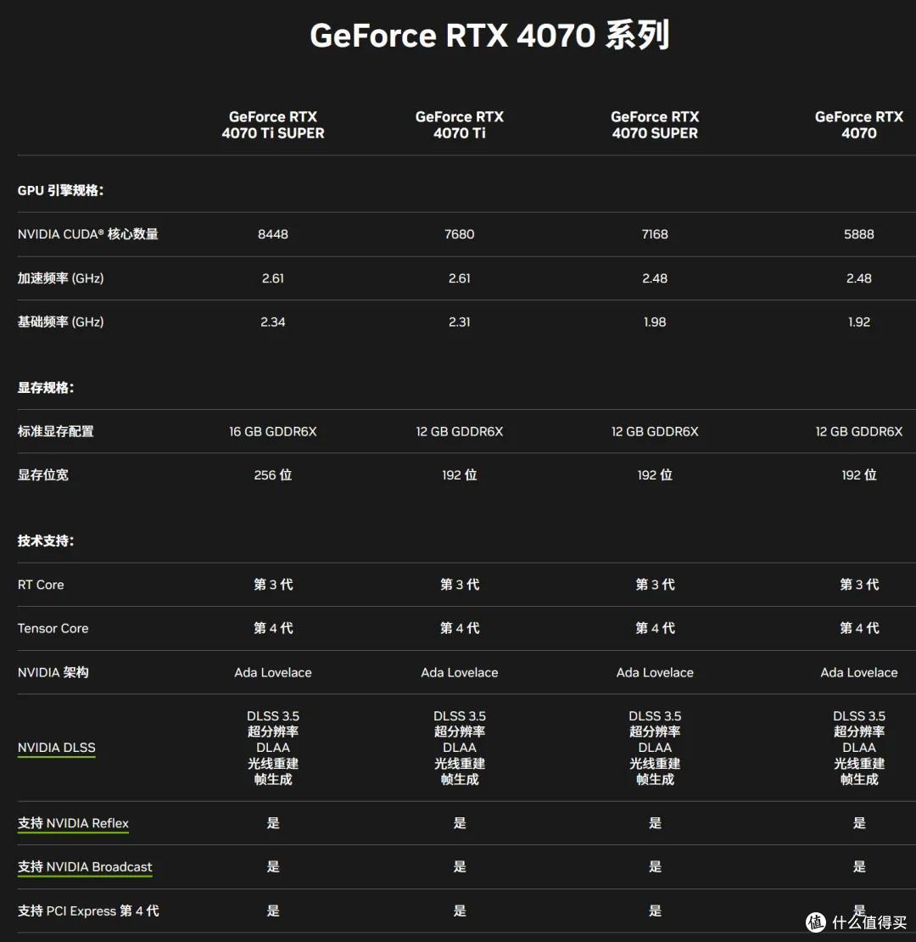Click the base clock value 1.98
Screen dimensions: 916x942
click(x=655, y=322)
